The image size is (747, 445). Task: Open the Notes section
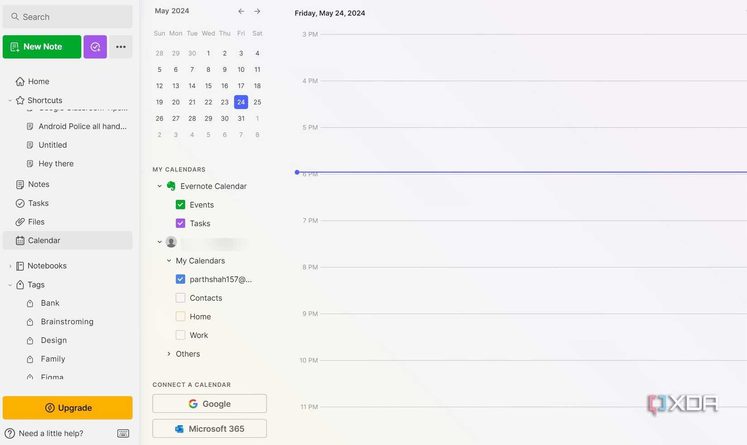tap(38, 184)
